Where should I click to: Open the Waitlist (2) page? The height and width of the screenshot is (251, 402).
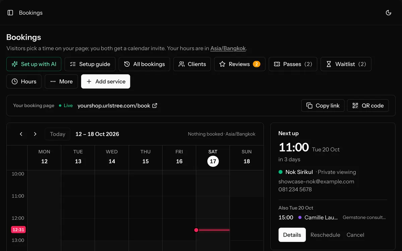pos(346,64)
